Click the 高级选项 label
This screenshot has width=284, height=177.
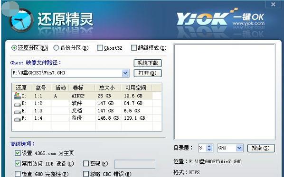click(22, 144)
